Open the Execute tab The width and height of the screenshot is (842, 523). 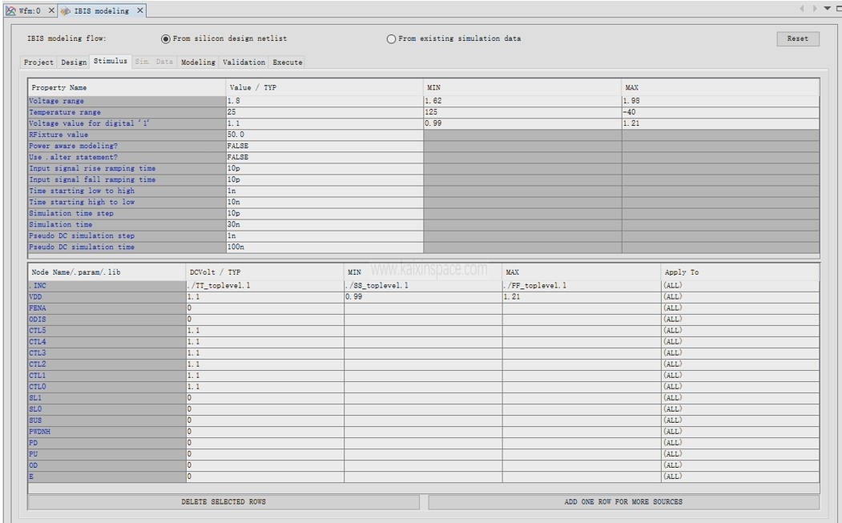pyautogui.click(x=287, y=62)
